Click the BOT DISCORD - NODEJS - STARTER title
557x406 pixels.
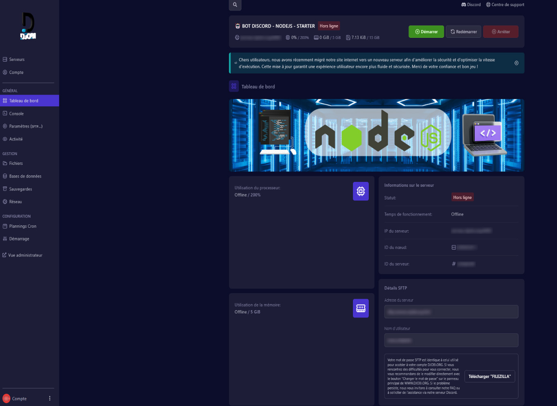[278, 26]
